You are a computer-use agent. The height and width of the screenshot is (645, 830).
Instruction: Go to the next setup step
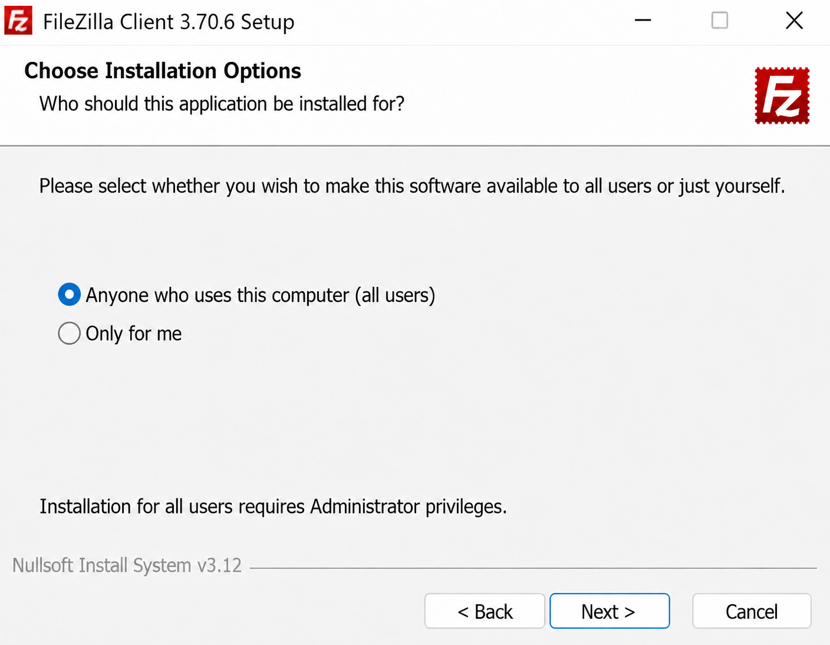tap(609, 611)
